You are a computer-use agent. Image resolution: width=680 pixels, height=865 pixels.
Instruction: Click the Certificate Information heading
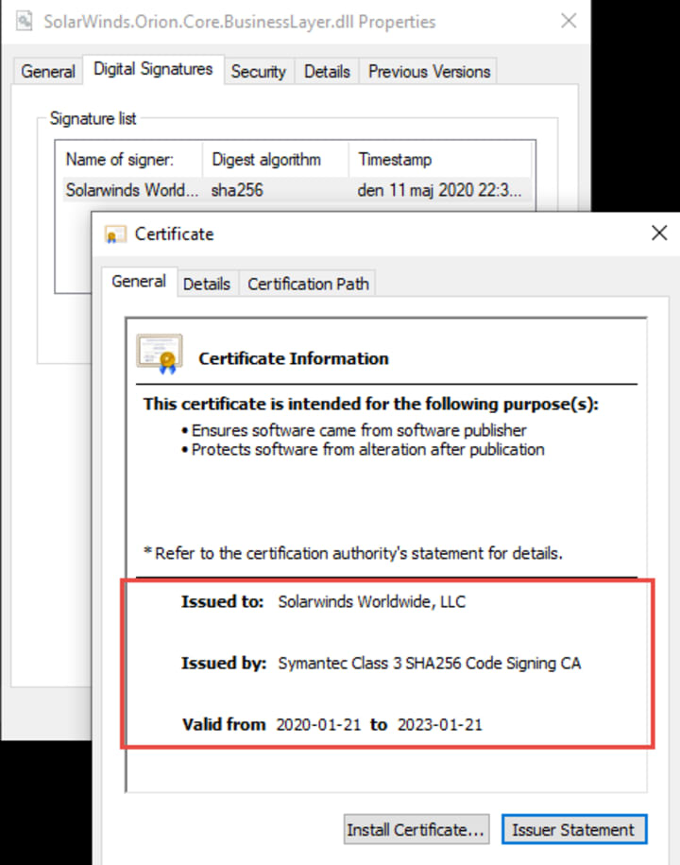point(294,358)
